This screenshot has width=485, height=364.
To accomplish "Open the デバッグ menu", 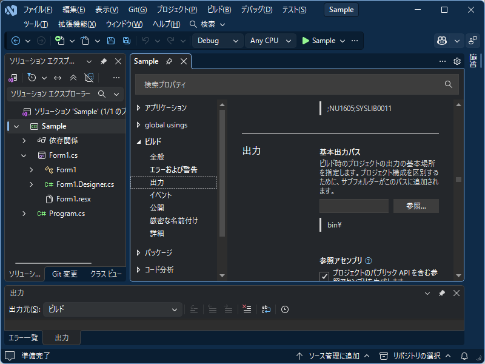I will [256, 10].
